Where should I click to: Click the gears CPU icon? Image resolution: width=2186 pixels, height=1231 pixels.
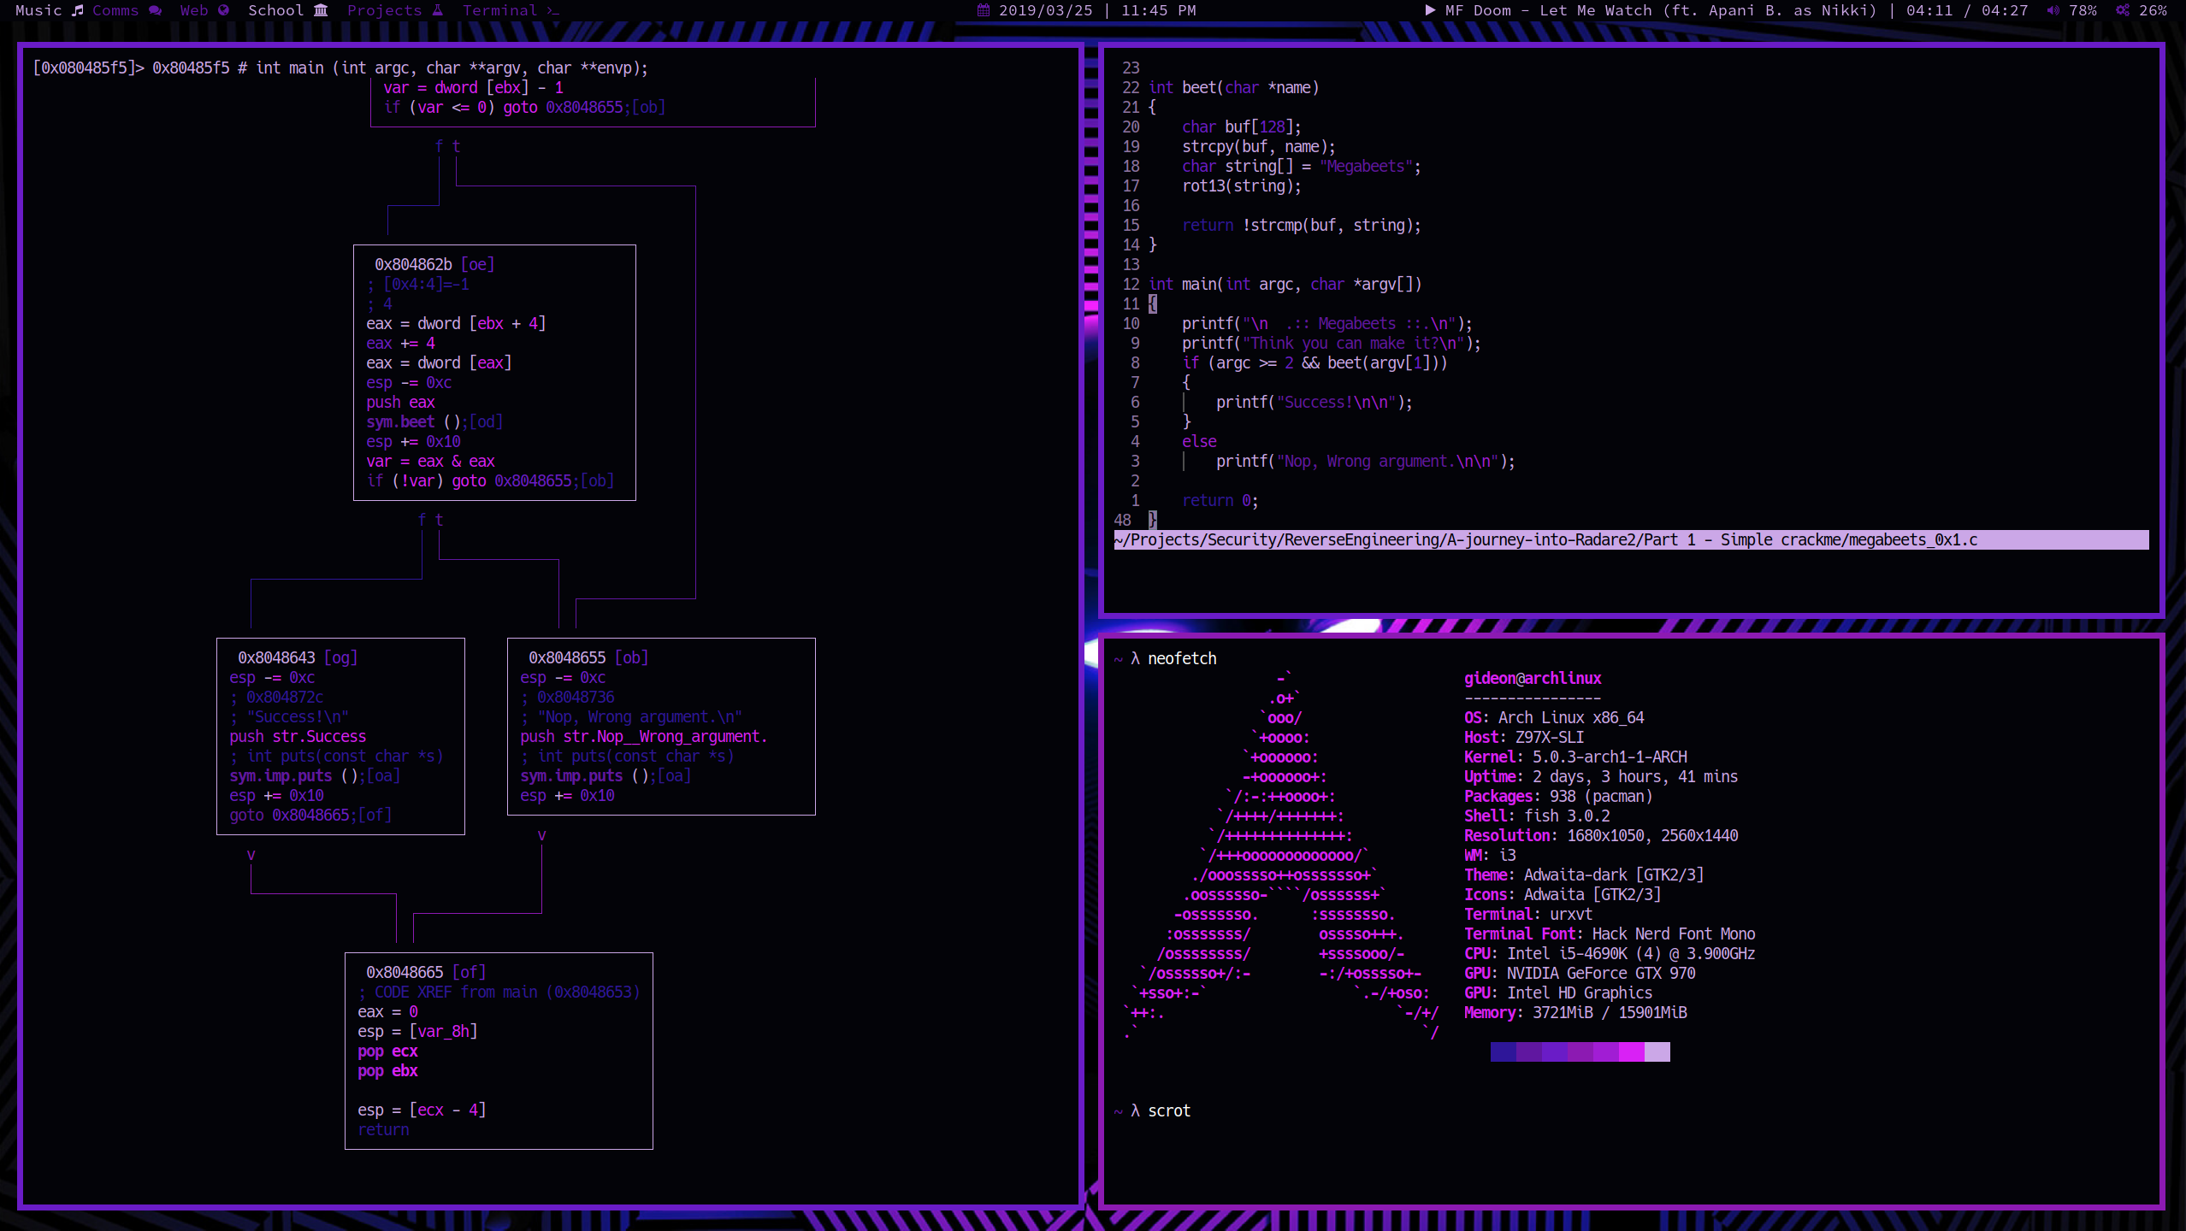point(2123,10)
